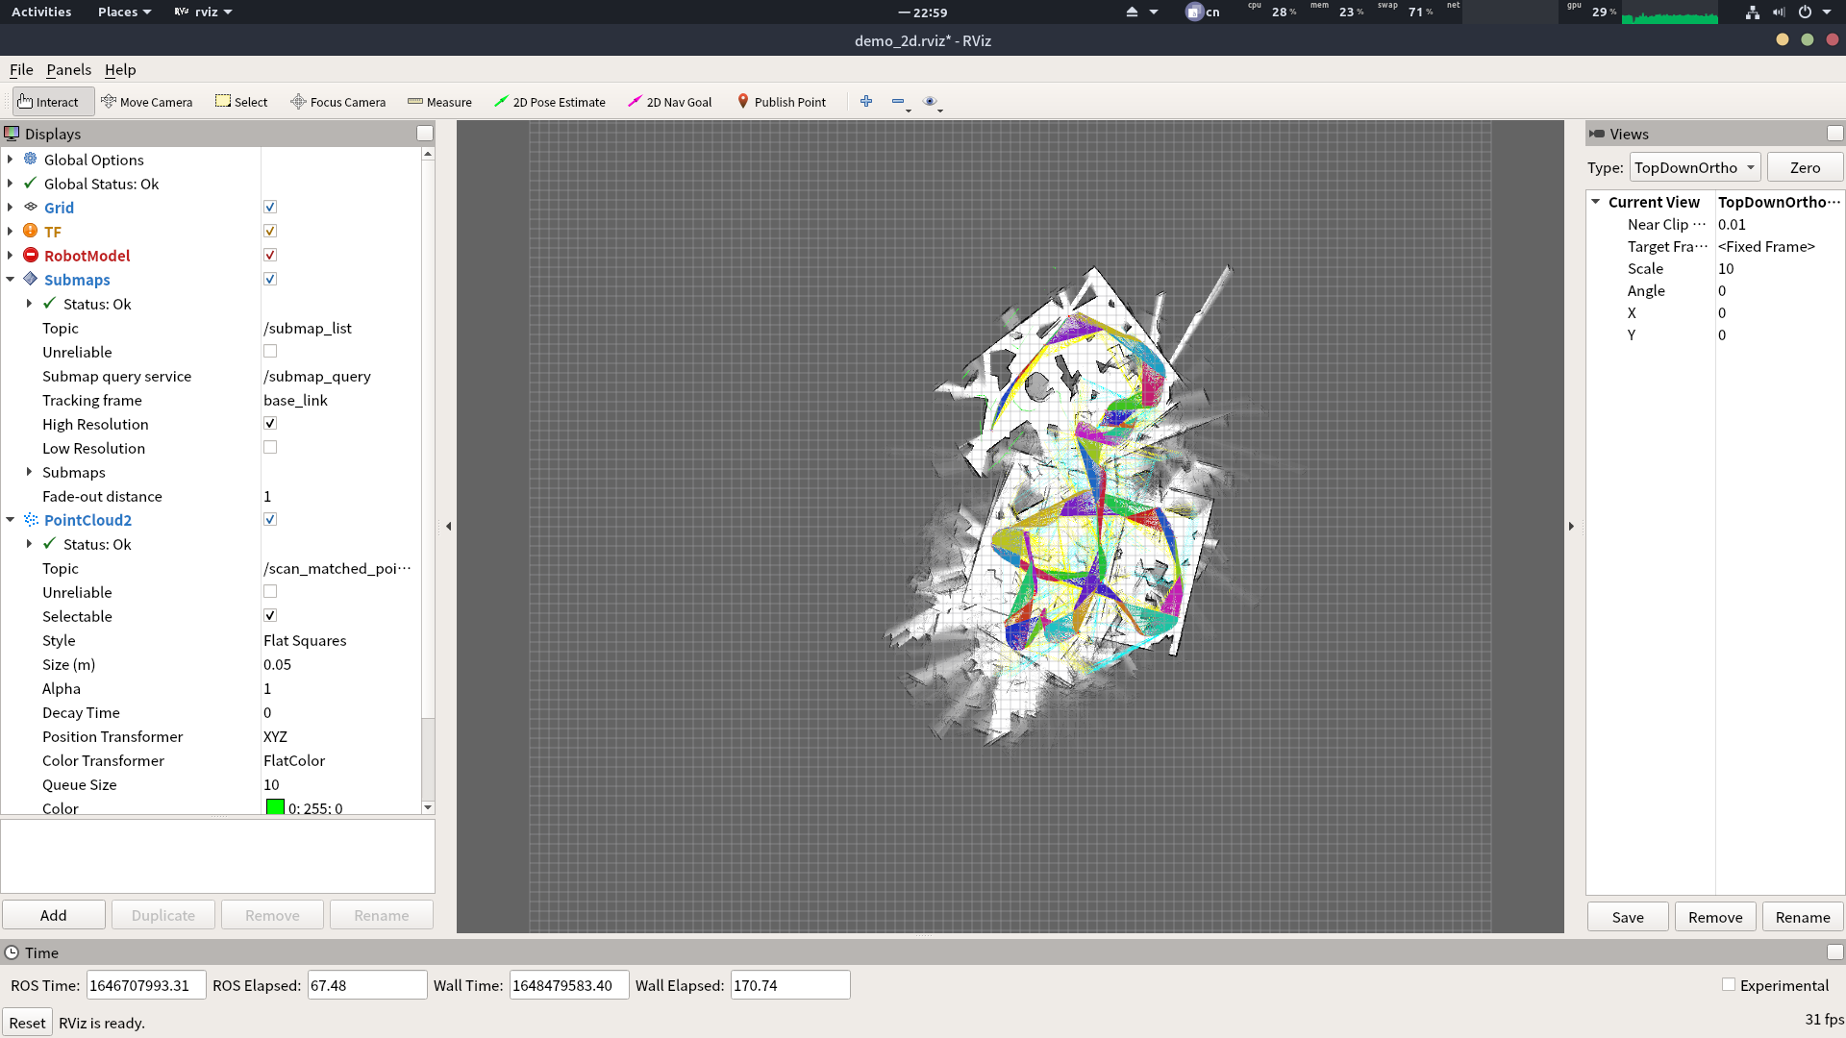This screenshot has width=1846, height=1038.
Task: Activate the Focus Camera tool
Action: (x=338, y=102)
